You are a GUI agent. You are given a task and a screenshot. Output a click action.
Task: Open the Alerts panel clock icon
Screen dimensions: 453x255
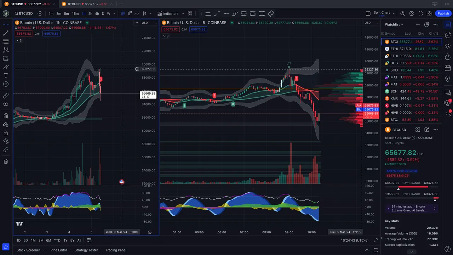(448, 35)
